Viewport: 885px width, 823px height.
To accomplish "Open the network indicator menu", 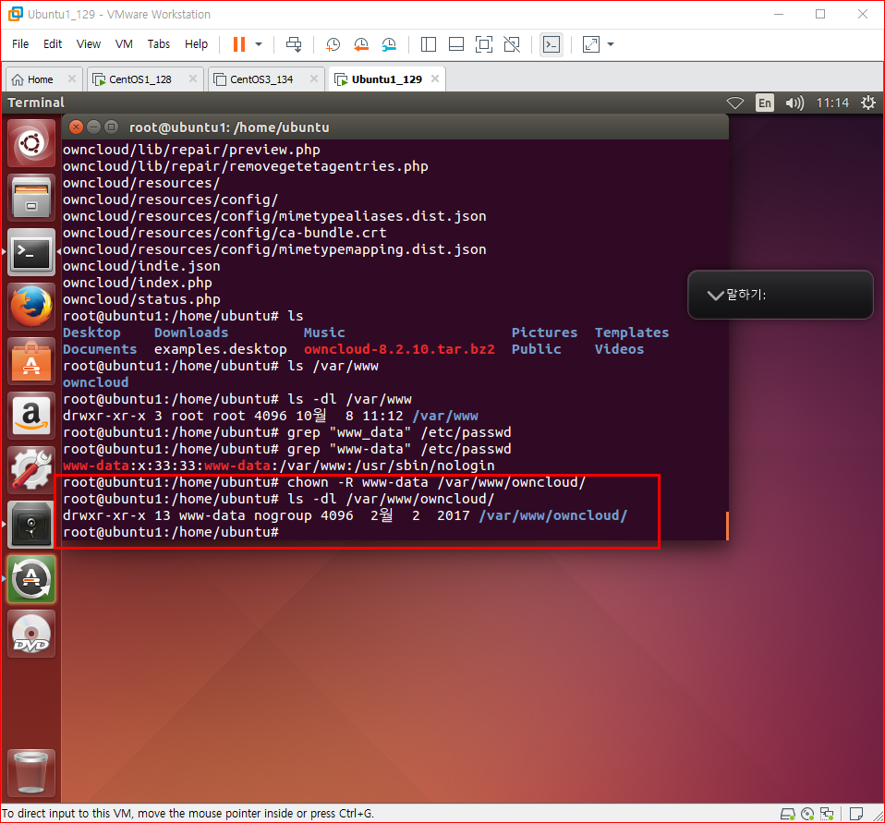I will [734, 103].
